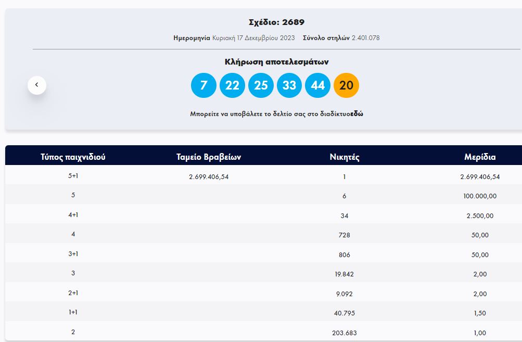
Task: Click the blue ball number 44
Action: click(317, 85)
